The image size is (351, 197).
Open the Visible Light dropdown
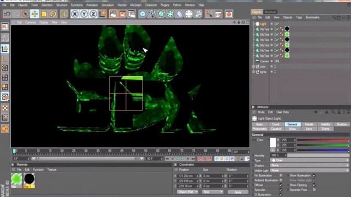[x=309, y=170]
